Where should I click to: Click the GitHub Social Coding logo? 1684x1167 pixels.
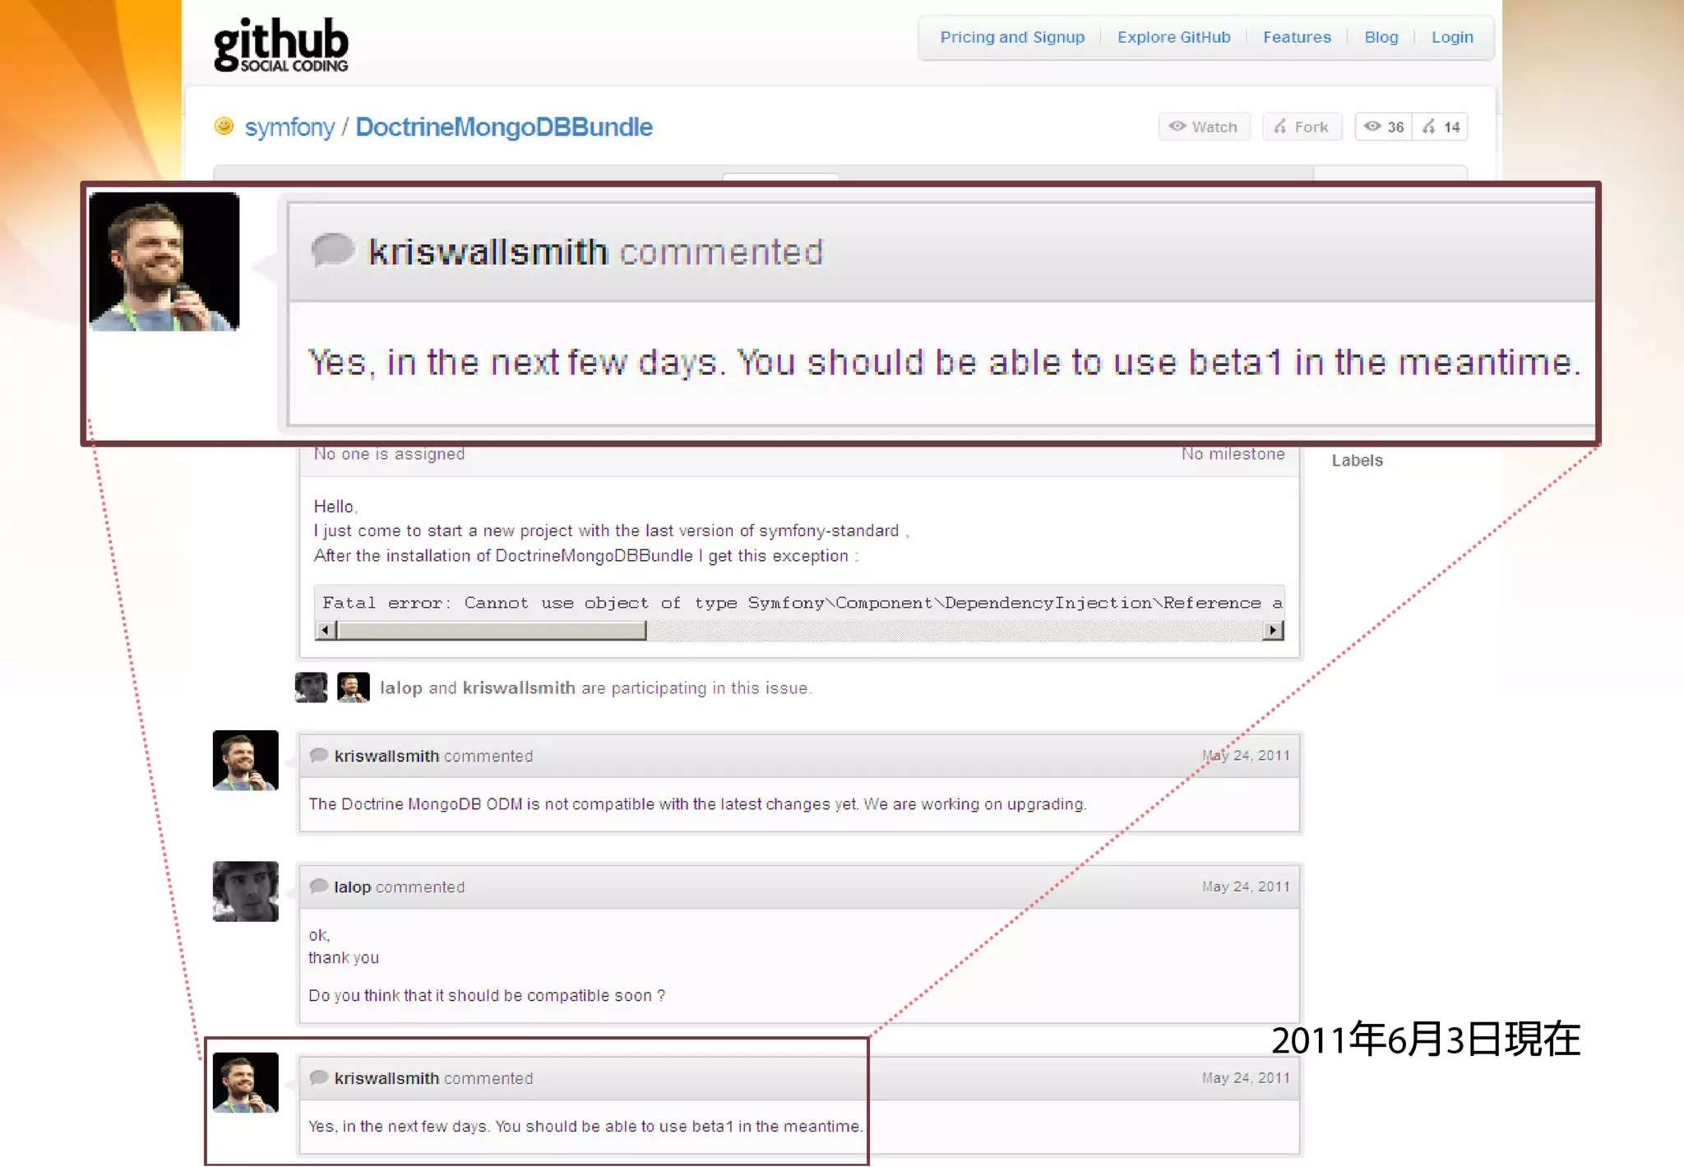pyautogui.click(x=280, y=44)
